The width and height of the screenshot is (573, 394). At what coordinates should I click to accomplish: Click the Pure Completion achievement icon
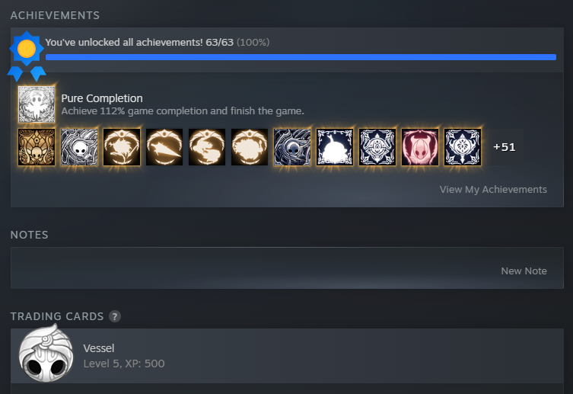[x=37, y=104]
